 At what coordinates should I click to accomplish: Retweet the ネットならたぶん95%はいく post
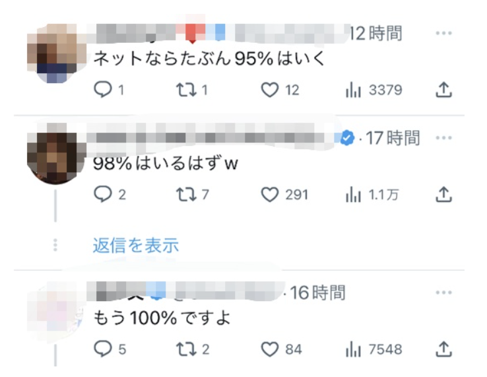pyautogui.click(x=191, y=90)
